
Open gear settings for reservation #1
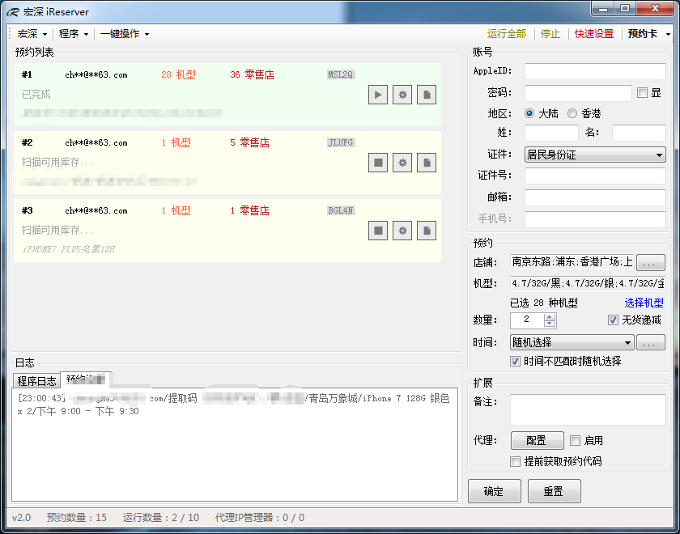[402, 95]
